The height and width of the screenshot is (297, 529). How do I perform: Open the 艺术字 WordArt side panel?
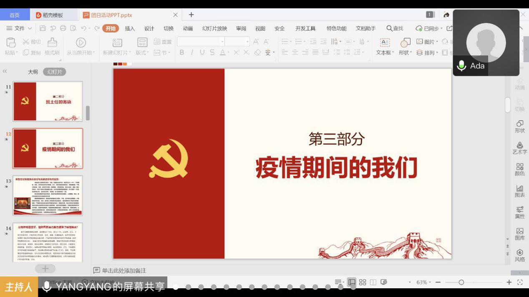coord(520,148)
